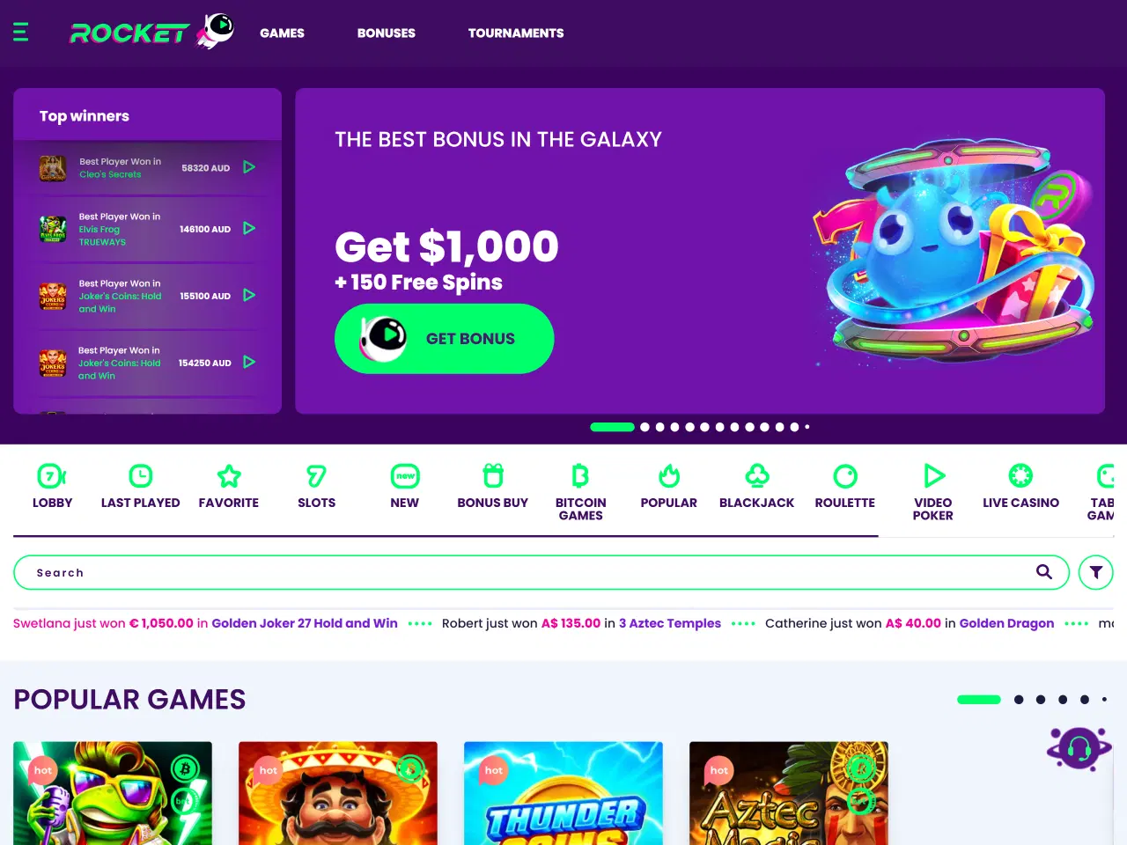The image size is (1127, 845).
Task: Select the second banner carousel dot
Action: [645, 427]
